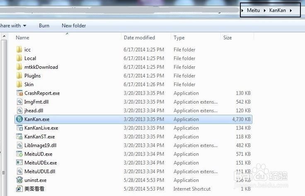Click the 美图看看 shortcut icon
305x196 pixels.
[19, 189]
